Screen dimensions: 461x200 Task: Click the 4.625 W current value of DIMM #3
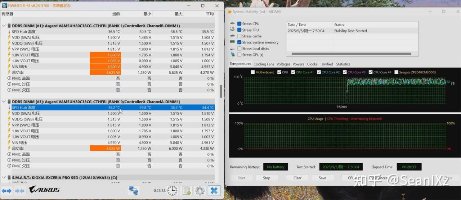tap(105, 148)
